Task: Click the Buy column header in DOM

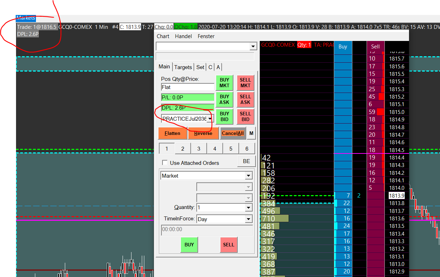Action: point(343,47)
